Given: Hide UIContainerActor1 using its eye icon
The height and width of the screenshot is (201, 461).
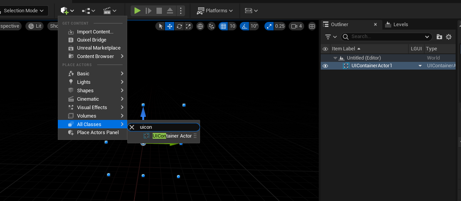Looking at the screenshot, I should [x=325, y=66].
